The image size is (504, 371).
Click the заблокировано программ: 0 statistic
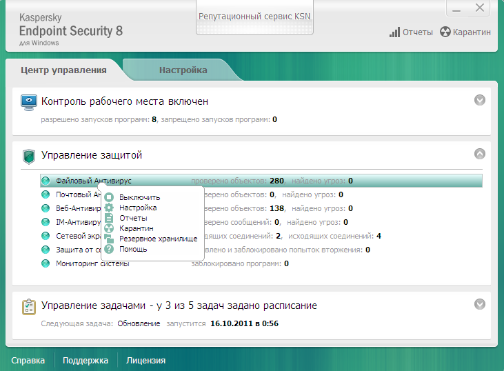pyautogui.click(x=240, y=263)
